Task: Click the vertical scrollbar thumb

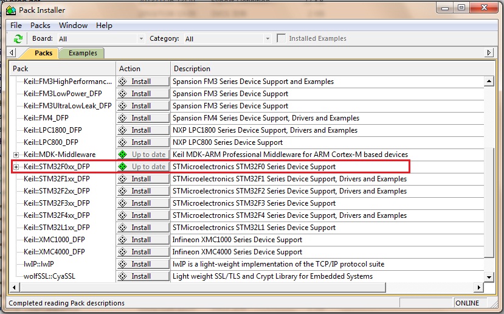Action: [x=489, y=203]
